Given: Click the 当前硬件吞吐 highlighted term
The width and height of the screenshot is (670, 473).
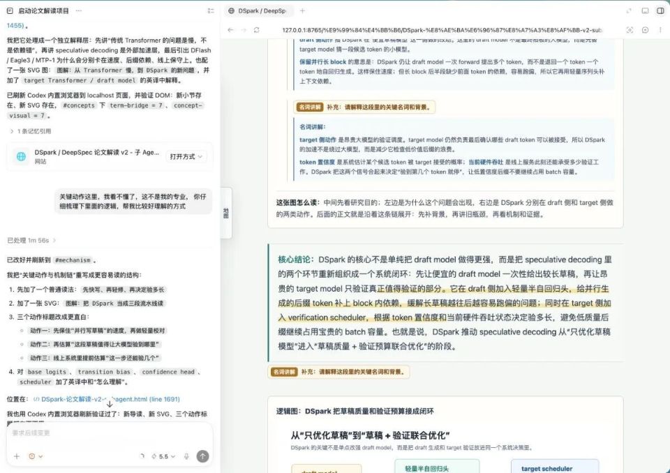Looking at the screenshot, I should point(486,162).
